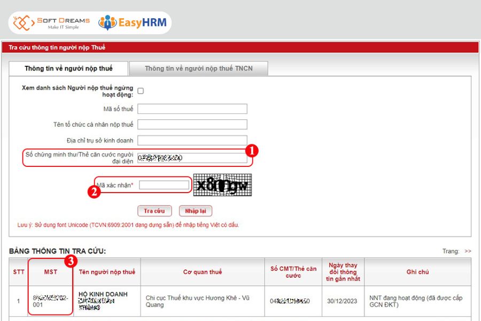The image size is (481, 321).
Task: Click the Cơ quan thuế column header
Action: [x=203, y=272]
